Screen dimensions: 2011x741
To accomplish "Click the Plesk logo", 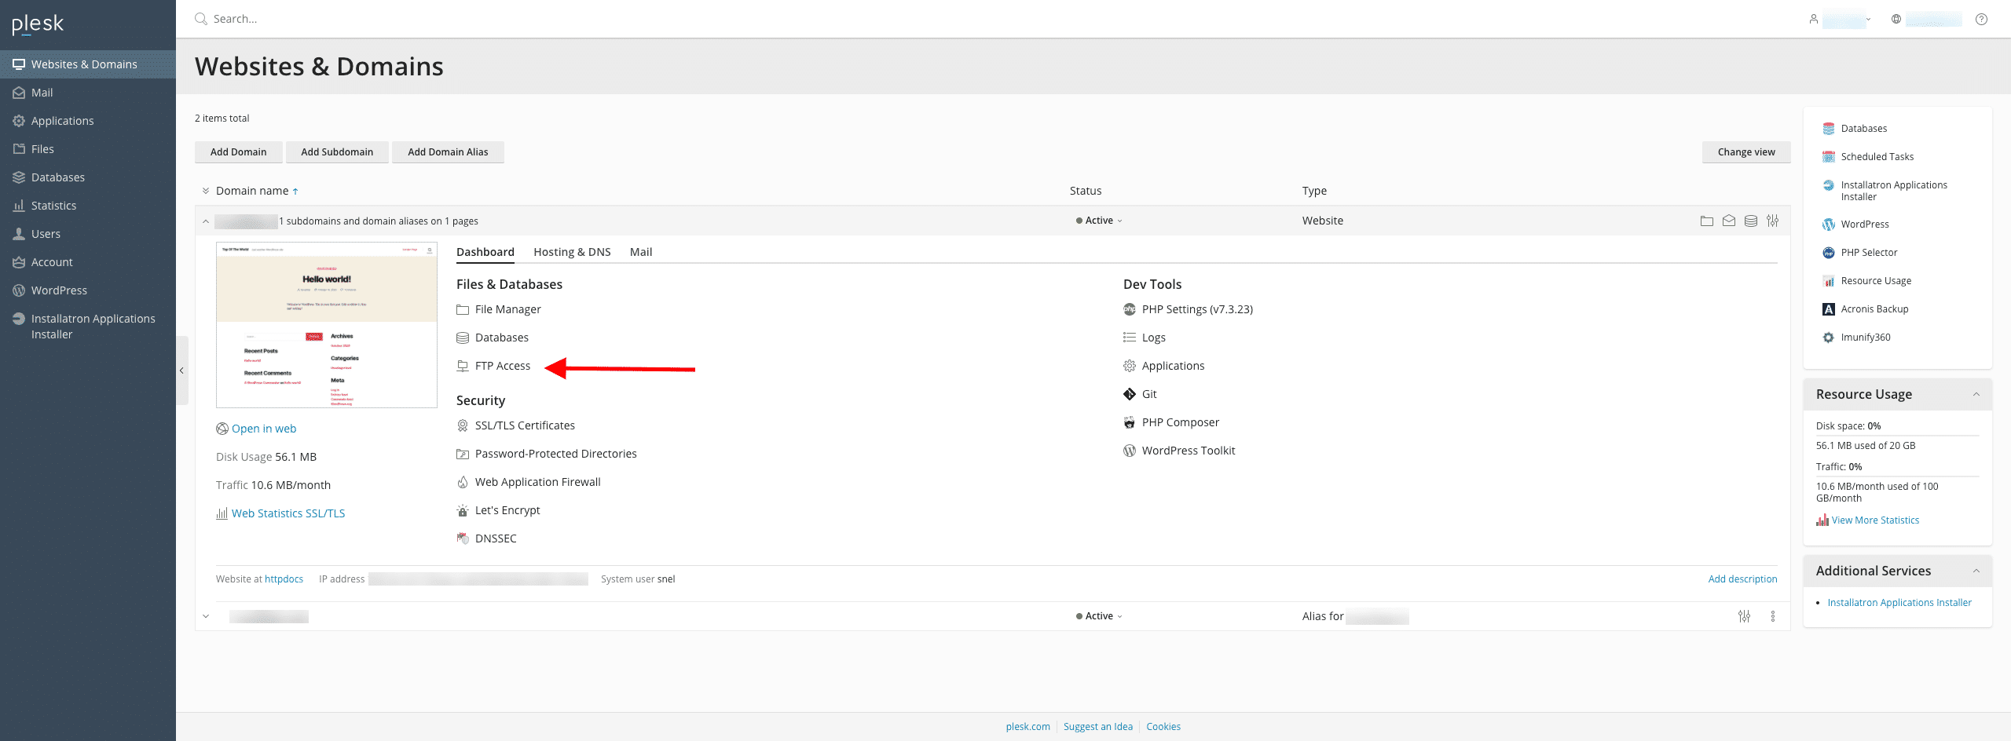I will pos(38,24).
